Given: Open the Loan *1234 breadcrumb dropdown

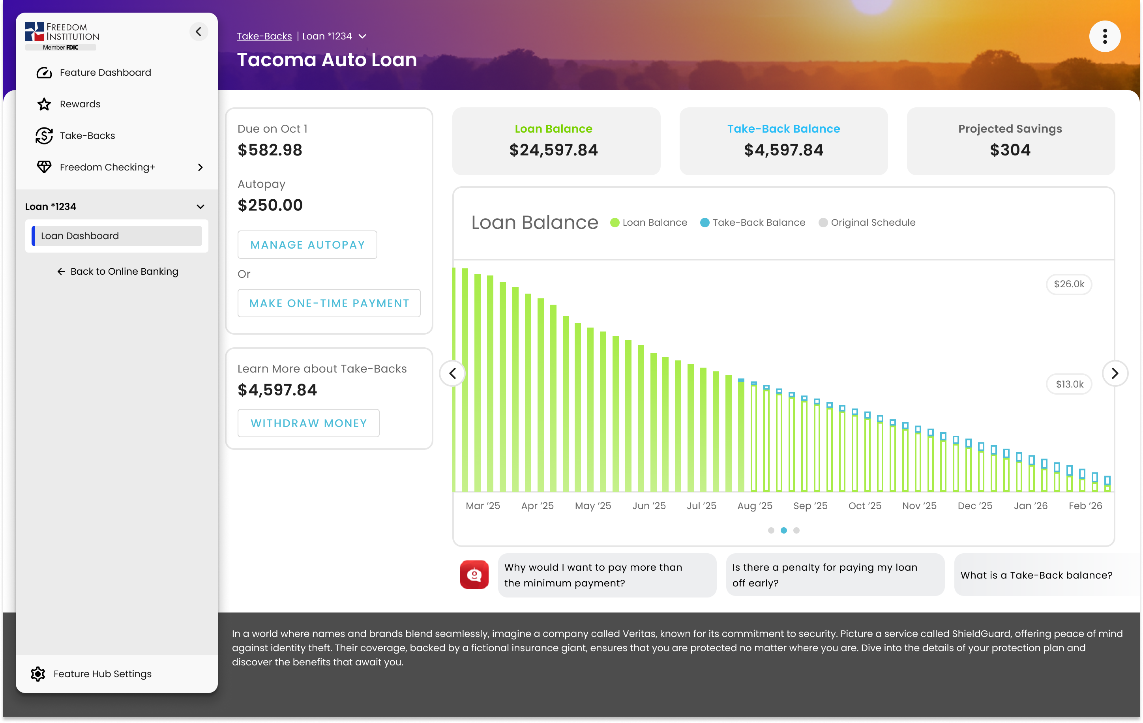Looking at the screenshot, I should pos(363,37).
